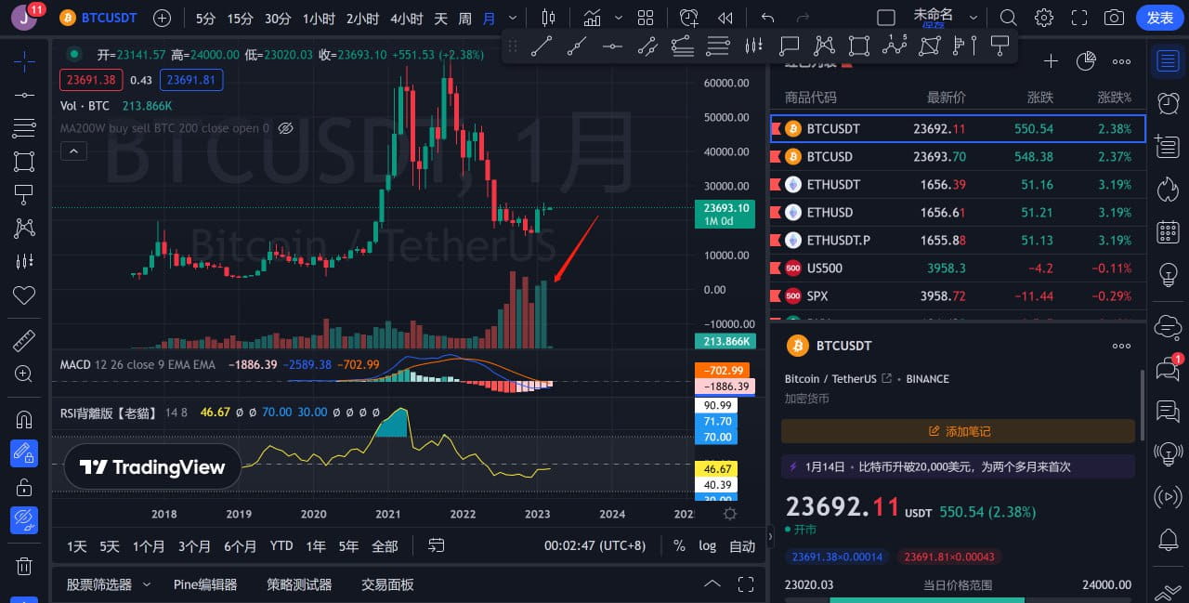Open the heart icons tool in left sidebar

coord(24,295)
